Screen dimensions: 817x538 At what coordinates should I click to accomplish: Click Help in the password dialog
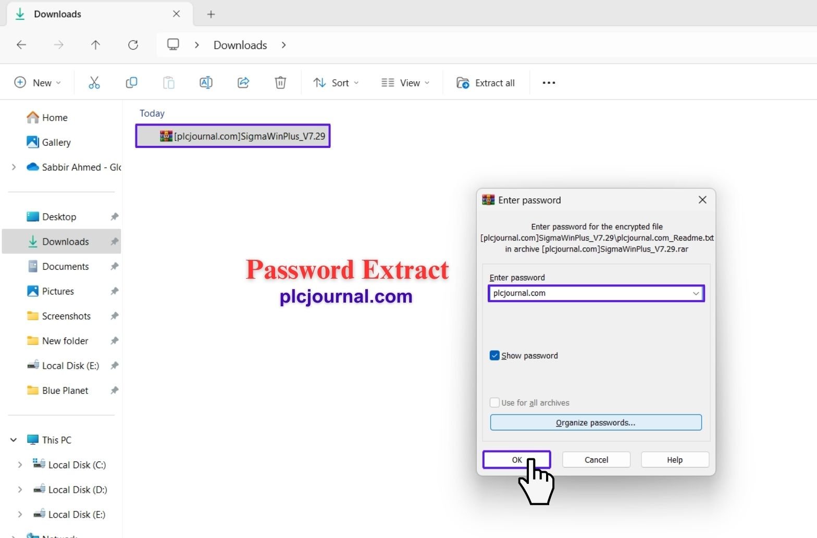click(675, 460)
